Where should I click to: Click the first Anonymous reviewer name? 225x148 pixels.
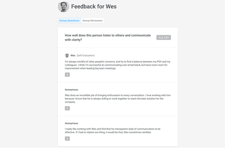(71, 90)
